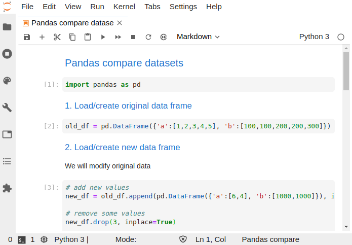Screen dimensions: 352x245
Task: Interrupt the kernel with the stop button
Action: pos(133,37)
